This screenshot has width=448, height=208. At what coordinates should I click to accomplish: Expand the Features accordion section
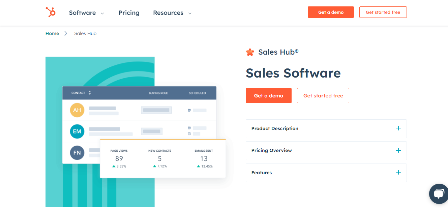(326, 173)
